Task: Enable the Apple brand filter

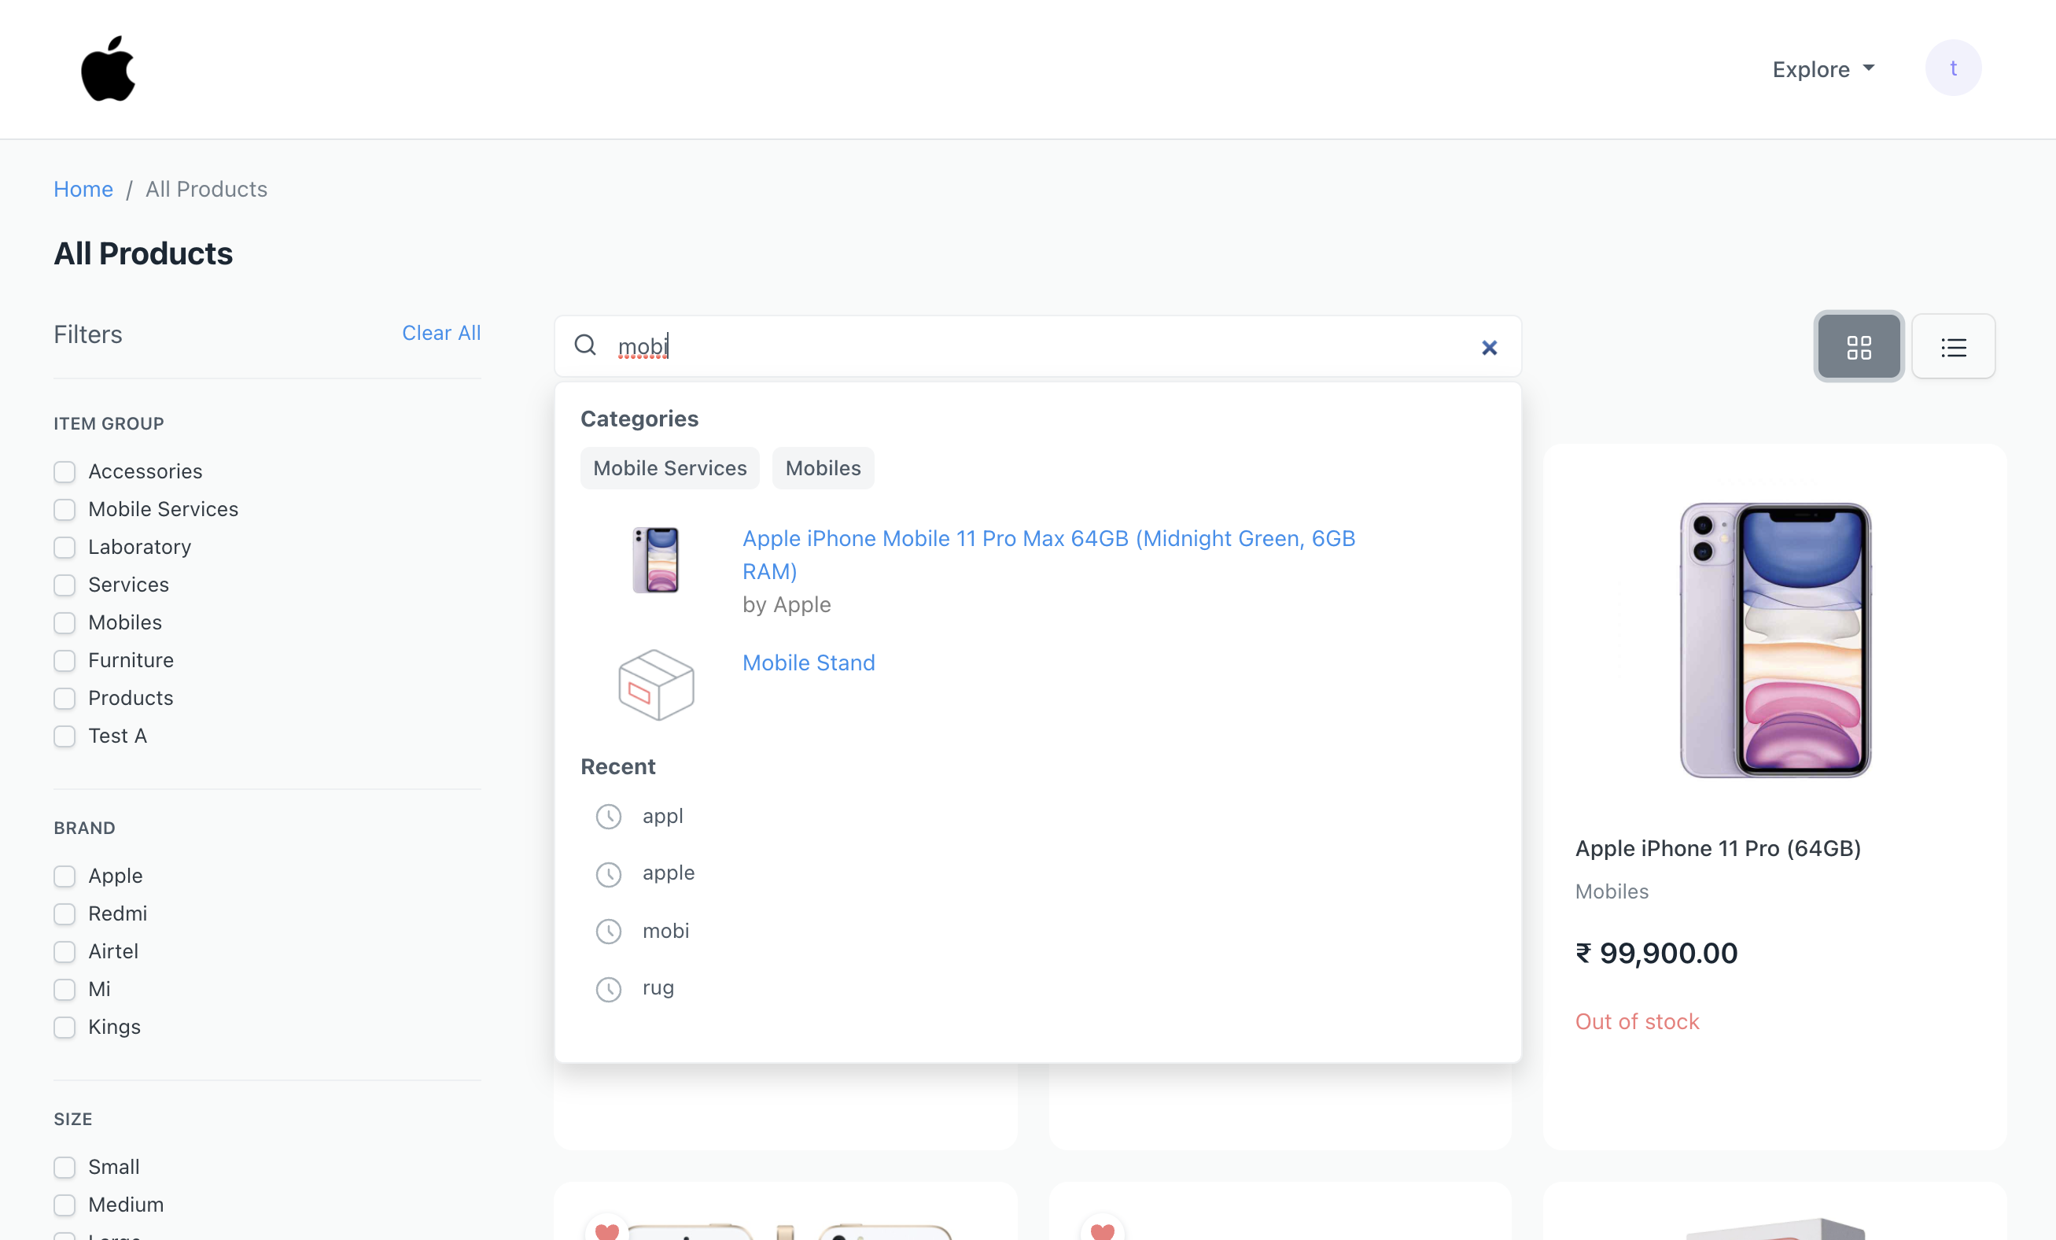Action: pyautogui.click(x=64, y=876)
